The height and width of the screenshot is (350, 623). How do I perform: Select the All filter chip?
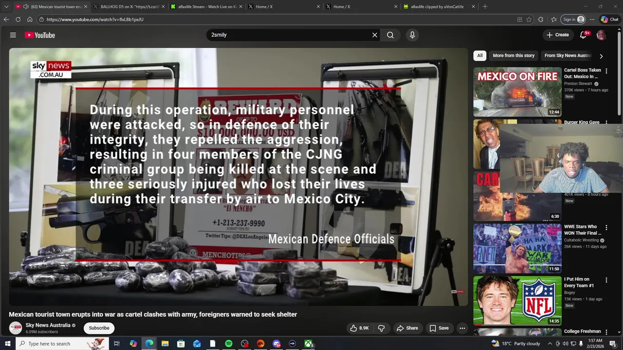tap(480, 55)
